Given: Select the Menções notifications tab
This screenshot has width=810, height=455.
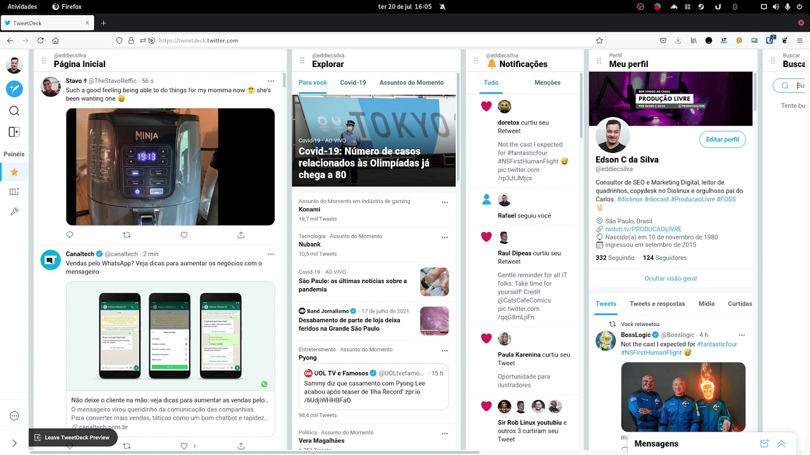Looking at the screenshot, I should point(547,83).
